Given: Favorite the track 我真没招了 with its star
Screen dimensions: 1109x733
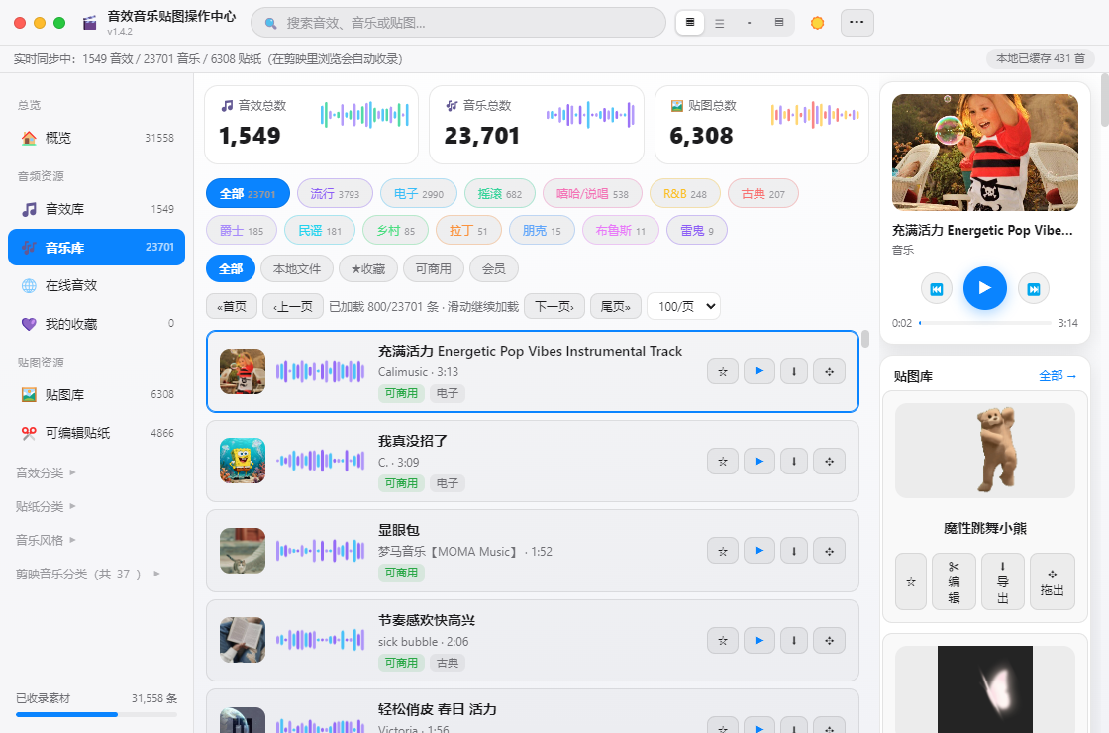Looking at the screenshot, I should [723, 462].
